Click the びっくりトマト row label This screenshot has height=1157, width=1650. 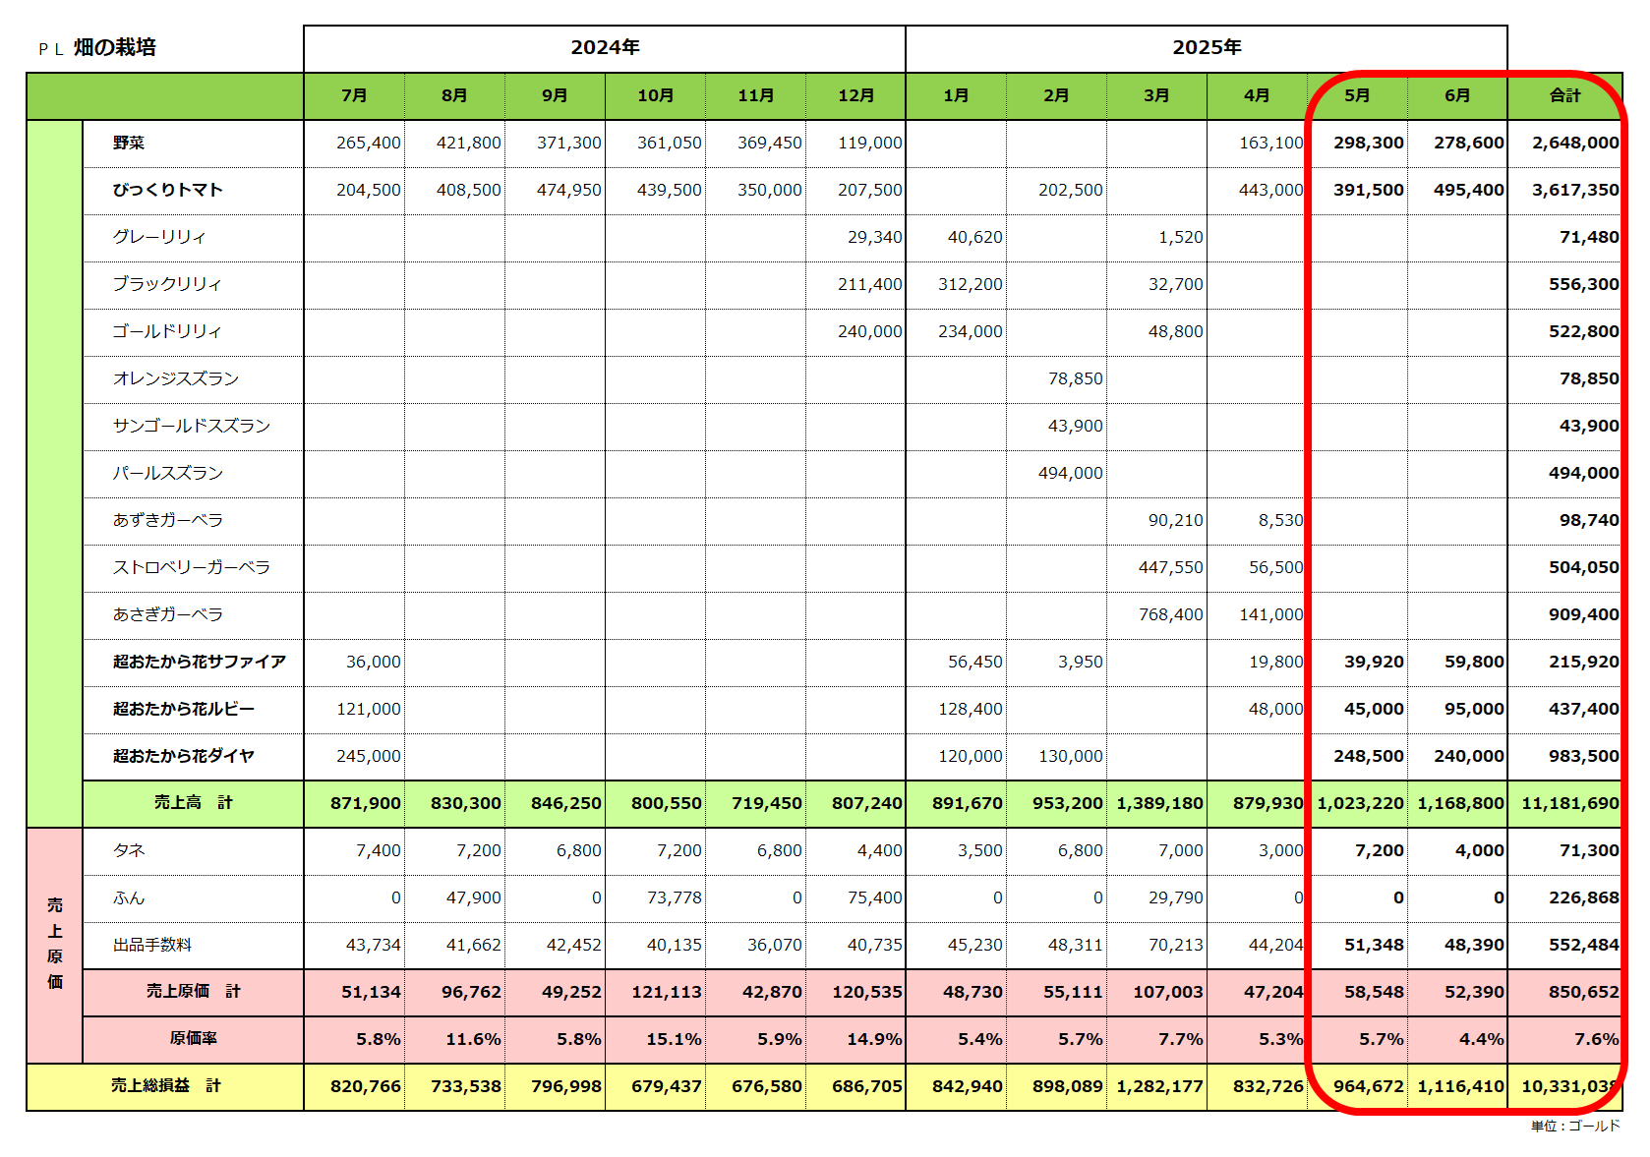(167, 190)
